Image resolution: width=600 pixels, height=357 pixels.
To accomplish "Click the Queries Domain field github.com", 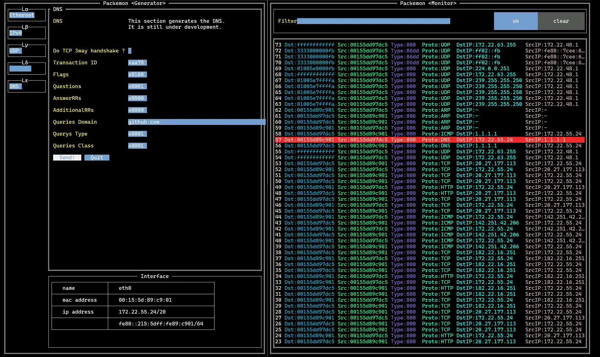I will tap(197, 122).
